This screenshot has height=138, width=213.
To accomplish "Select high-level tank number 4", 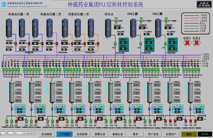I will point(49,27).
